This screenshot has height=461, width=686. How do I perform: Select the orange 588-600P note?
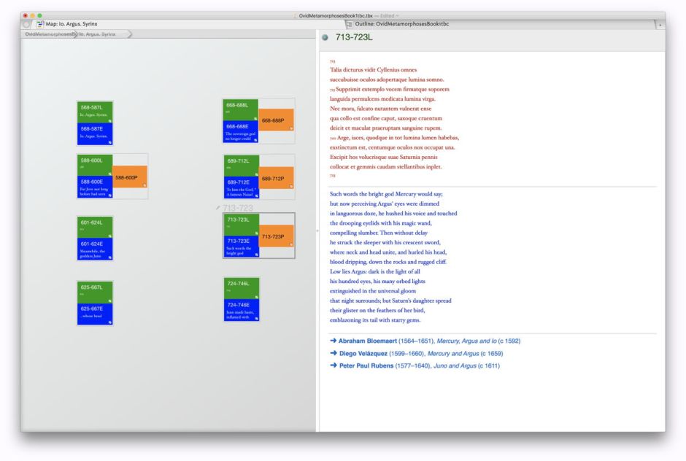coord(129,177)
